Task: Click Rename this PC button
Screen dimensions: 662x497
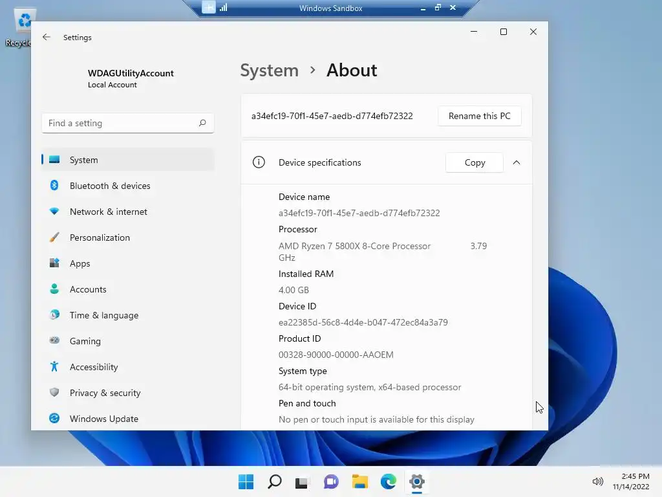Action: click(480, 116)
